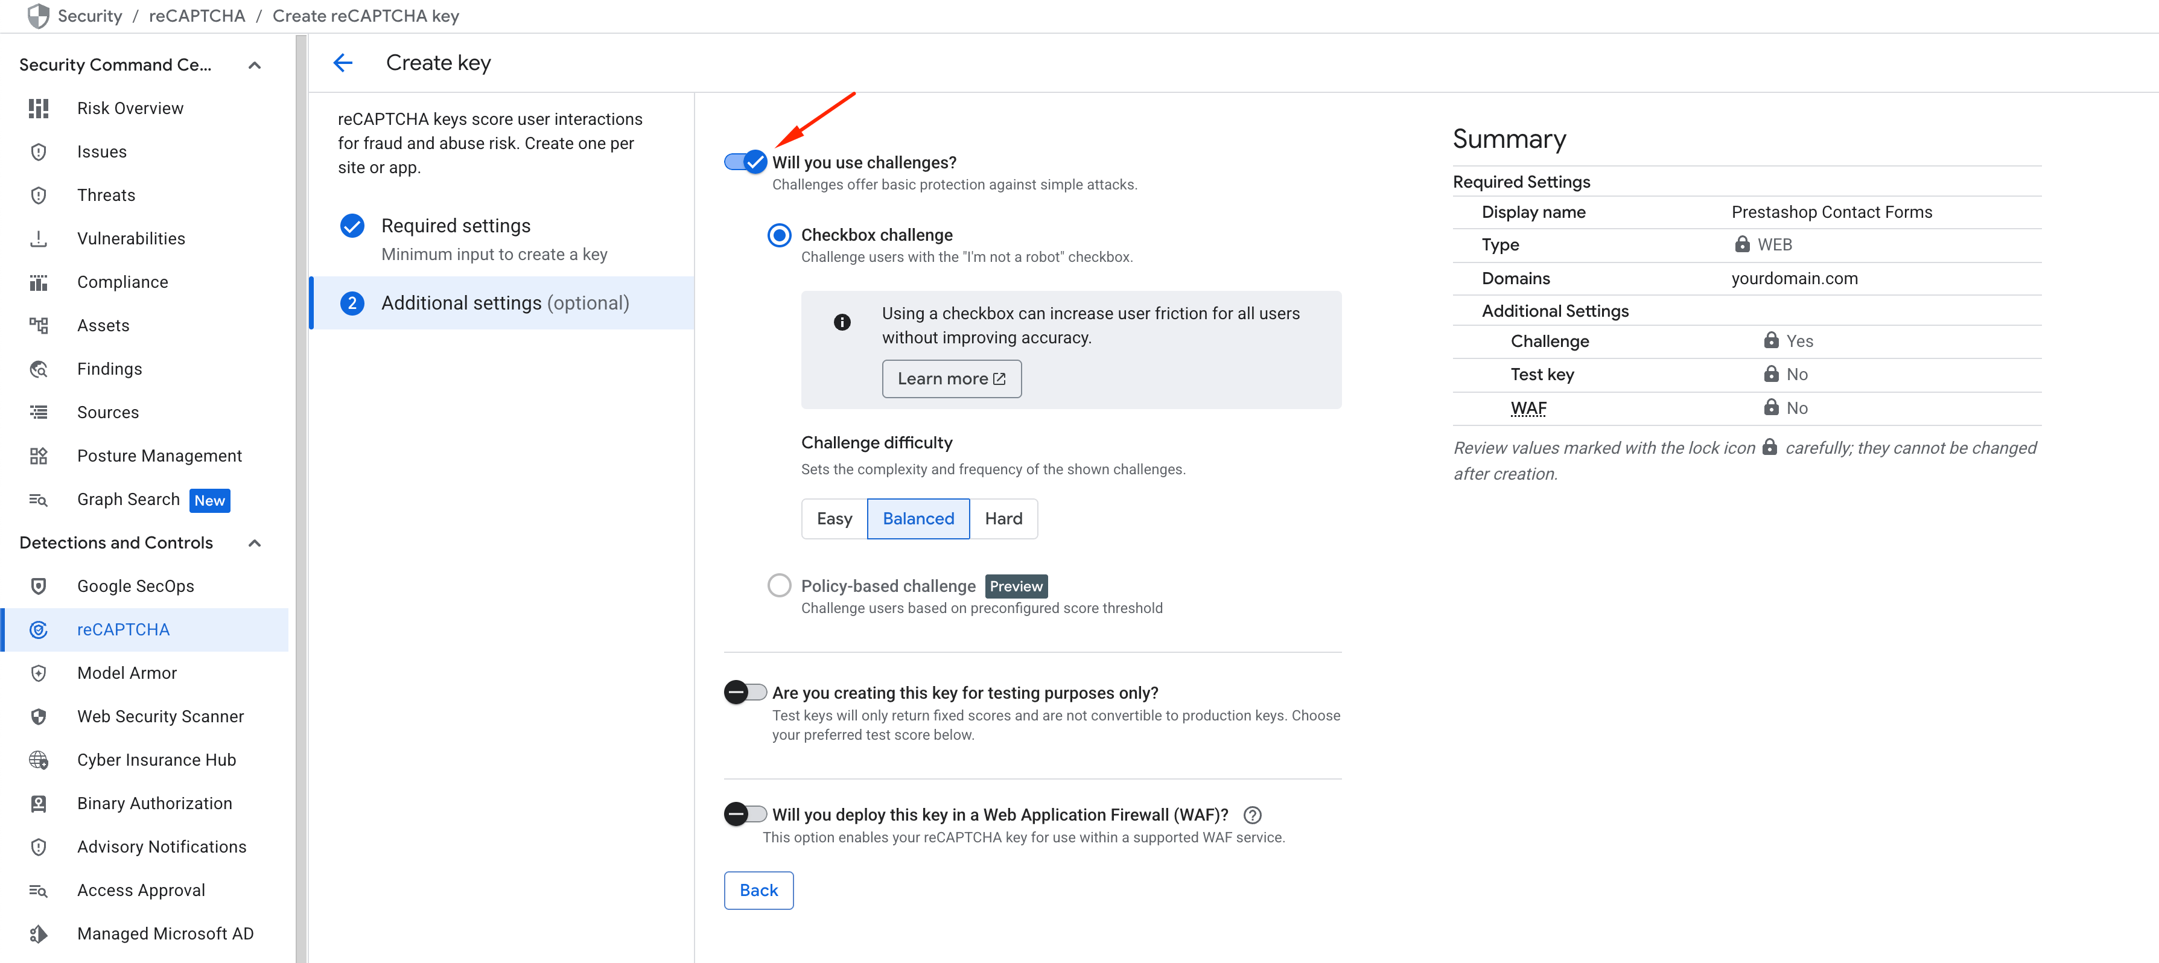
Task: Click the Learn more button
Action: pos(950,379)
